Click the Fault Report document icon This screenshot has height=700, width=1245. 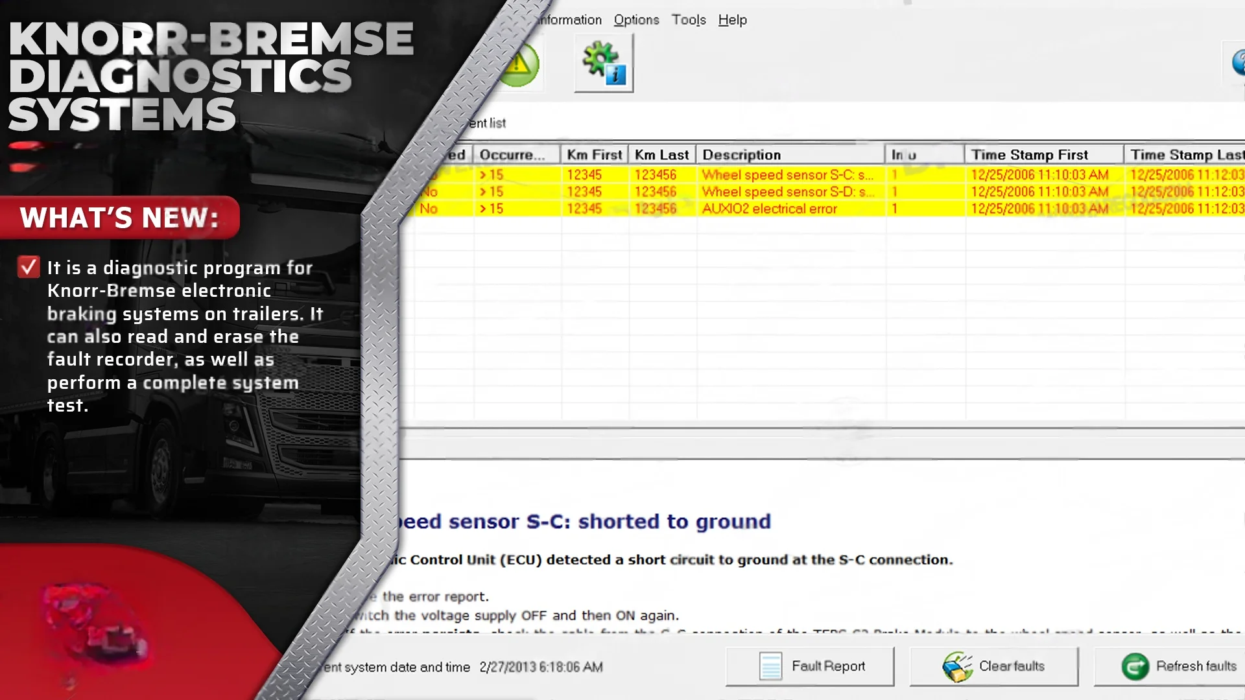point(770,666)
